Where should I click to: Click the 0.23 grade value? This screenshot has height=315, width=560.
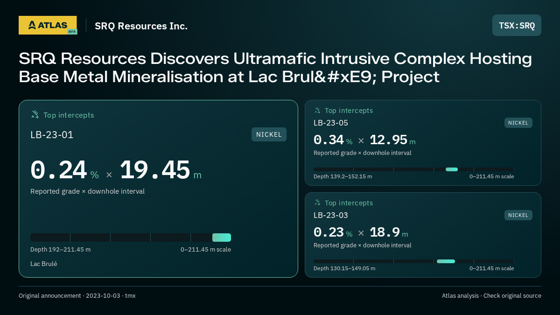tap(329, 232)
